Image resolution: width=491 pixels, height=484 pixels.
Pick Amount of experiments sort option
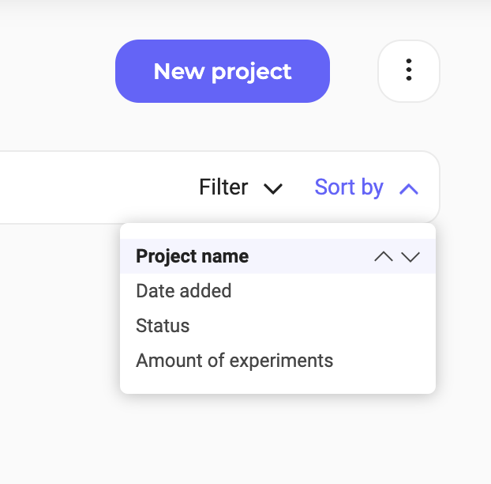(234, 361)
